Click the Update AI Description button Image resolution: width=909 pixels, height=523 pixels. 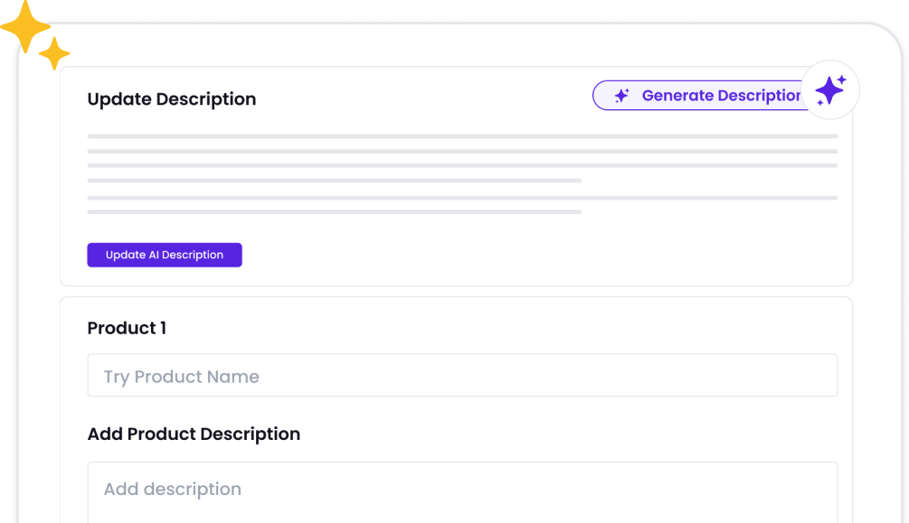coord(165,255)
